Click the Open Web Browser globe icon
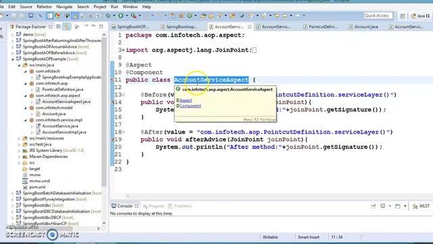The height and width of the screenshot is (244, 433). point(242,16)
